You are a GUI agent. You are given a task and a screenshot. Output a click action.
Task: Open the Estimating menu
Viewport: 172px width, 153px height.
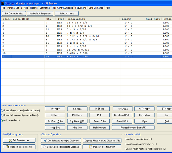tap(45, 8)
